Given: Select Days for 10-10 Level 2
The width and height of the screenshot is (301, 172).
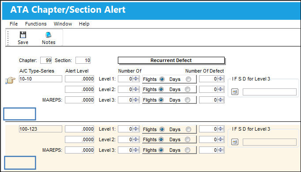Looking at the screenshot, I should 188,89.
